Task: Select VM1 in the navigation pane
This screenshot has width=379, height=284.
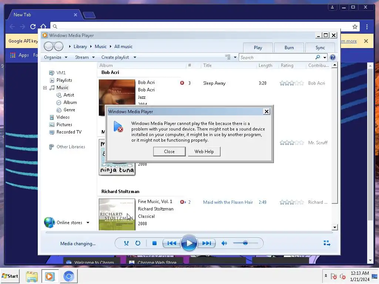Action: [61, 73]
